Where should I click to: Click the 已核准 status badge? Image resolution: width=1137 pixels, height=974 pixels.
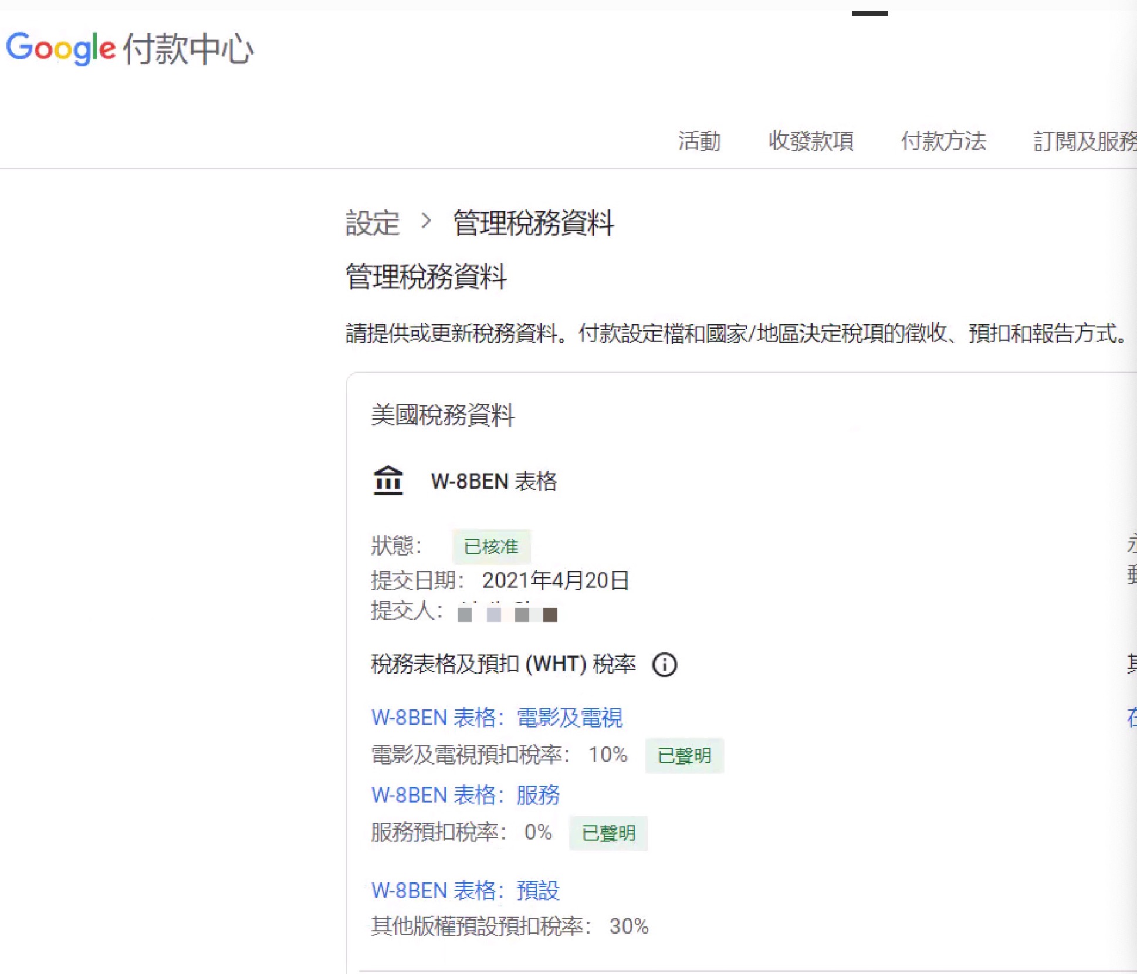coord(491,546)
